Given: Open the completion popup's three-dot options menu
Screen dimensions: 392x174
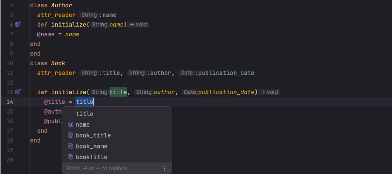Looking at the screenshot, I should click(x=164, y=169).
